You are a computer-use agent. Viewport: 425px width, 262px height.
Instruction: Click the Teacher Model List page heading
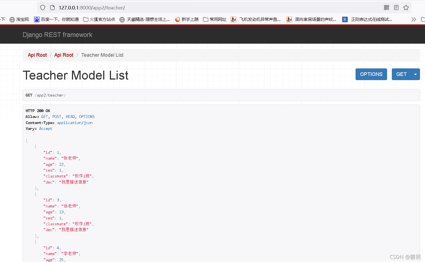click(x=76, y=75)
